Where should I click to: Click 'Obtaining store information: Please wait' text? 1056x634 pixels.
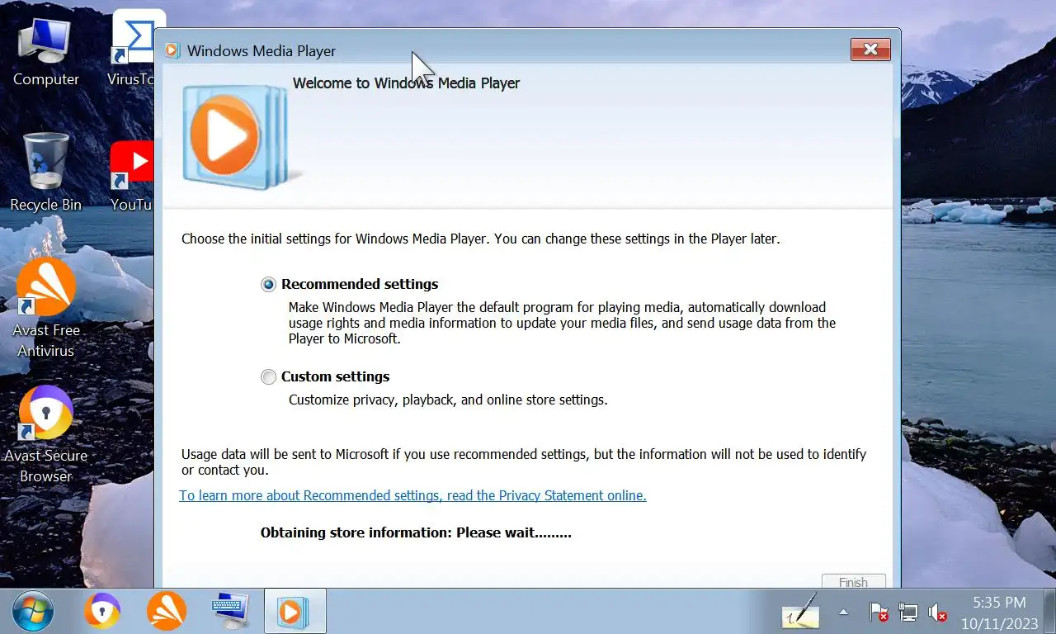[416, 532]
